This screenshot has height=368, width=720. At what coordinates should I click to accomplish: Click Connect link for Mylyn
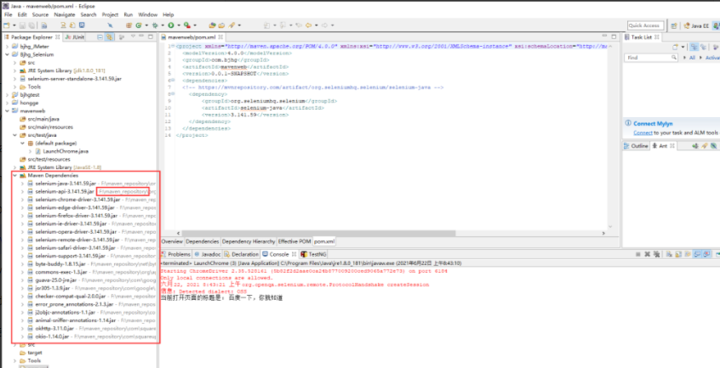pyautogui.click(x=643, y=133)
